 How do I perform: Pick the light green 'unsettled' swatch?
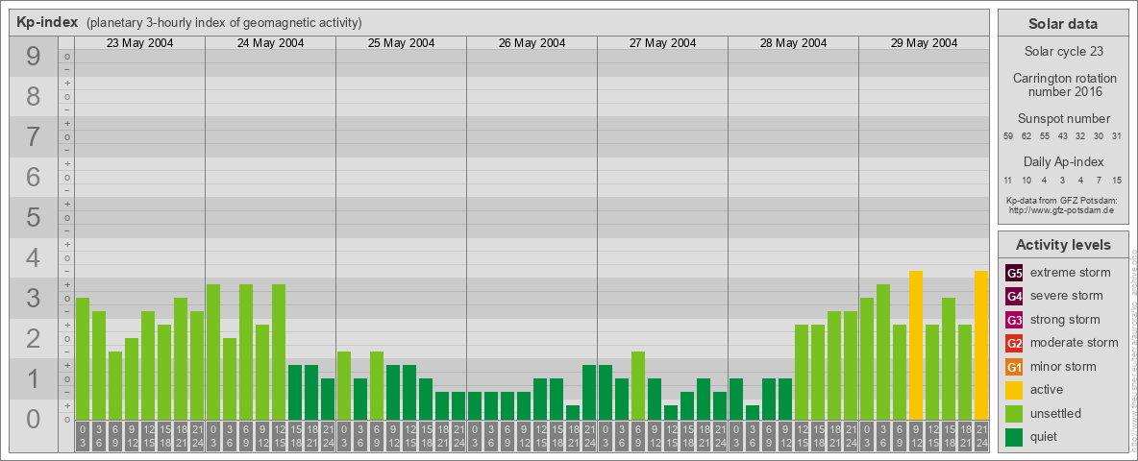click(x=1014, y=413)
